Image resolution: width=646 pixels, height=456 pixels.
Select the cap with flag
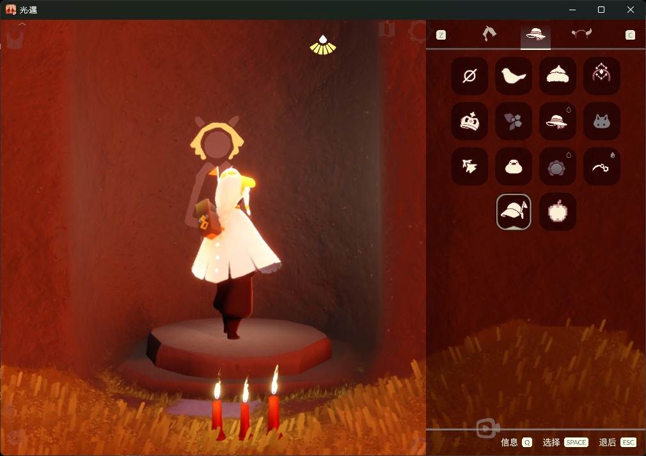[x=514, y=212]
